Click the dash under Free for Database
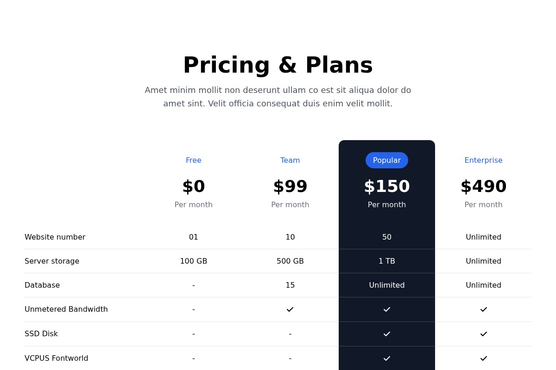 point(193,285)
